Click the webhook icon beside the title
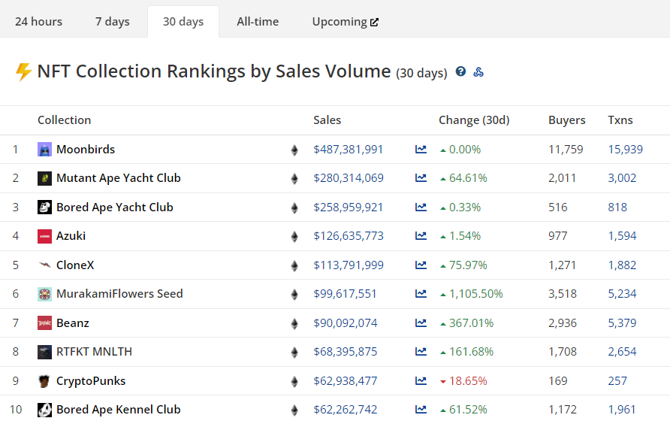The image size is (670, 424). tap(478, 72)
